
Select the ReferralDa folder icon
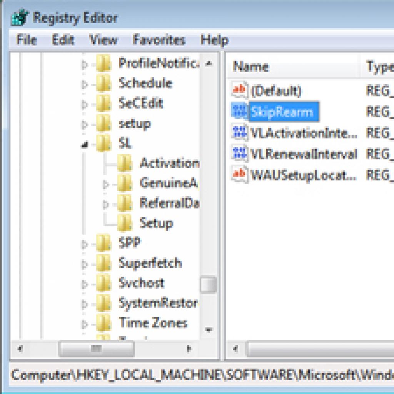[125, 203]
